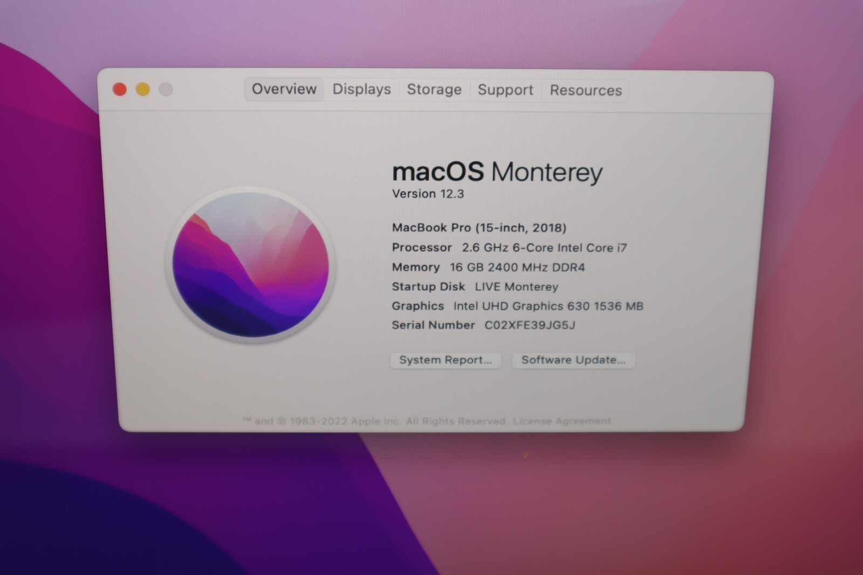Open the License Agreement link
Image resolution: width=863 pixels, height=575 pixels.
coord(562,421)
